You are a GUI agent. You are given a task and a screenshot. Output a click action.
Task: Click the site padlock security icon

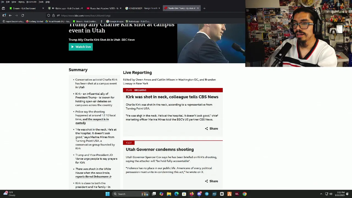coord(53,15)
